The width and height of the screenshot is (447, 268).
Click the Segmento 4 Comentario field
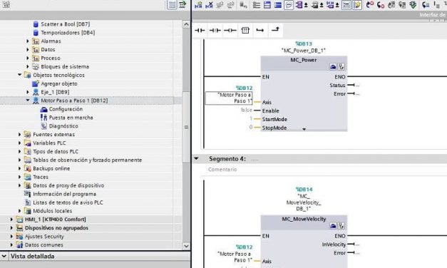(x=222, y=170)
